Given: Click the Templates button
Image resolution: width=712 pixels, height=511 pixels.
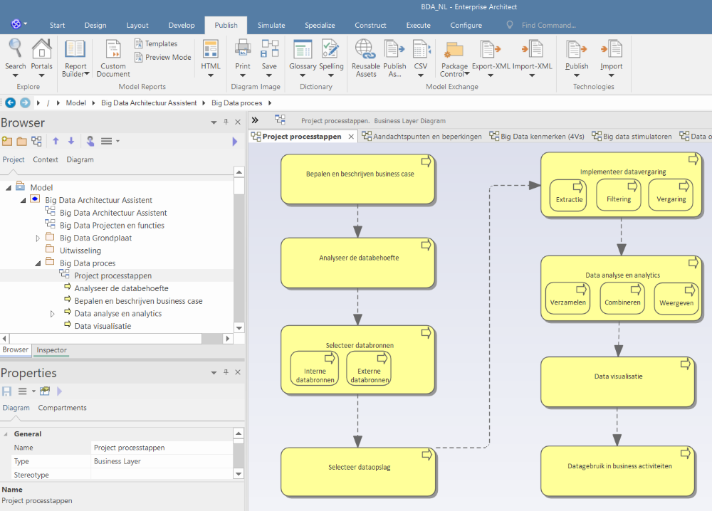Looking at the screenshot, I should click(x=161, y=43).
